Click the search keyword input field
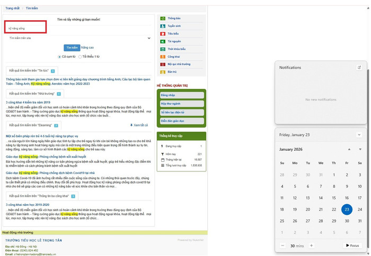This screenshot has width=371, height=256. click(26, 28)
